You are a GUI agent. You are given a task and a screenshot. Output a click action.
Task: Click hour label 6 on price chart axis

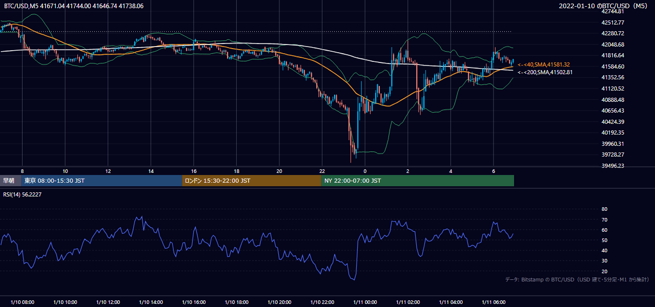(493, 171)
